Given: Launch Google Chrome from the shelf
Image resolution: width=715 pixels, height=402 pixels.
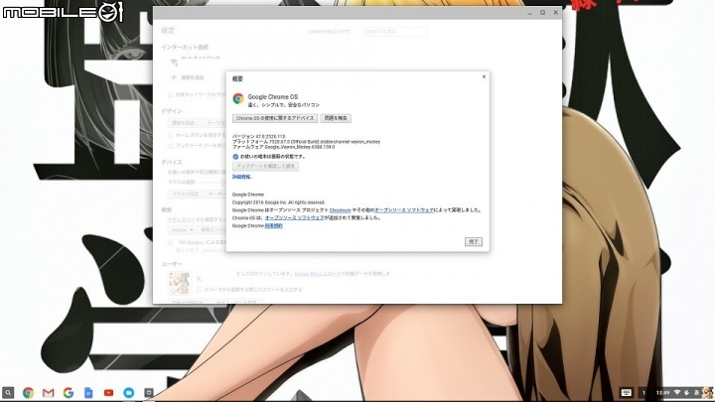Looking at the screenshot, I should click(x=28, y=392).
